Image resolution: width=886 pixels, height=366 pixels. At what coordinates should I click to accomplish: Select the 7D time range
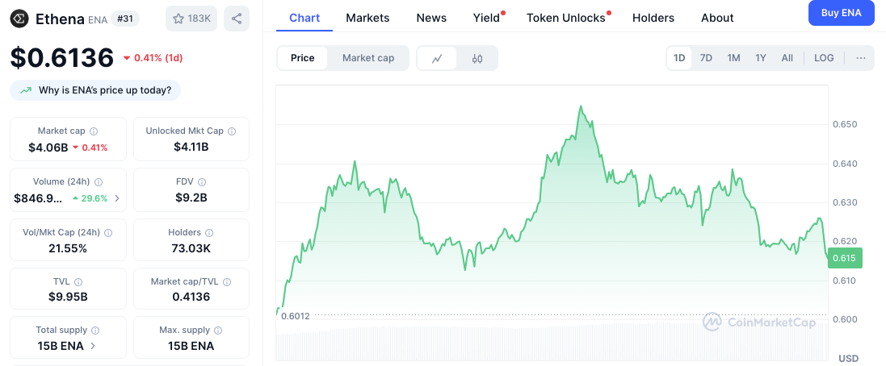(706, 58)
